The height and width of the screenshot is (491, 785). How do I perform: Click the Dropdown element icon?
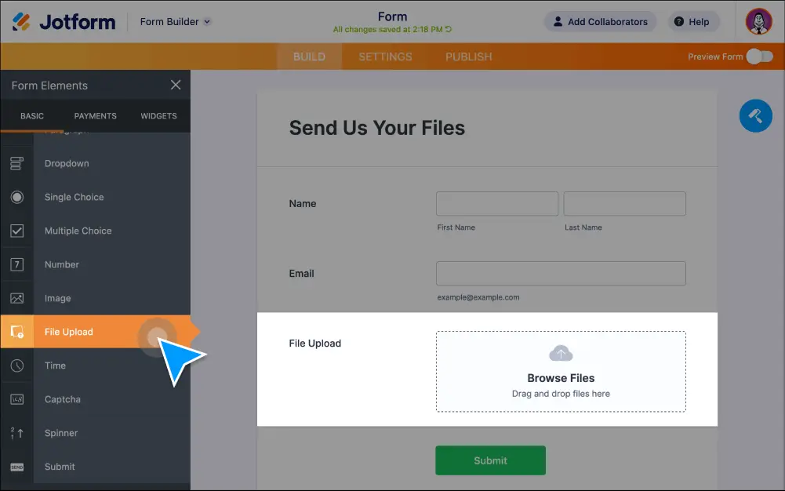coord(16,163)
